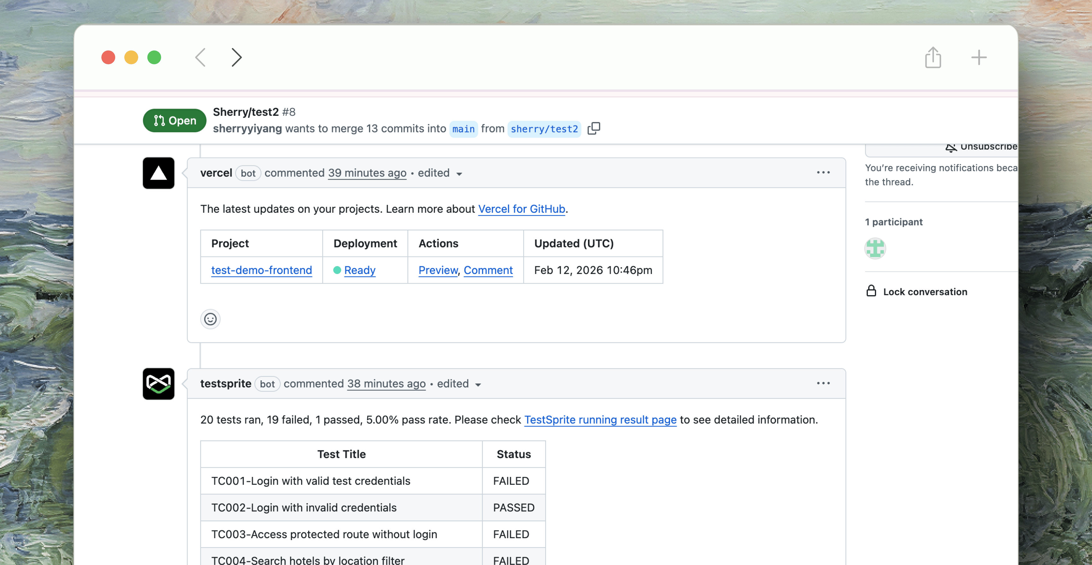The image size is (1092, 565).
Task: Add an emoji reaction to vercel comment
Action: coord(210,319)
